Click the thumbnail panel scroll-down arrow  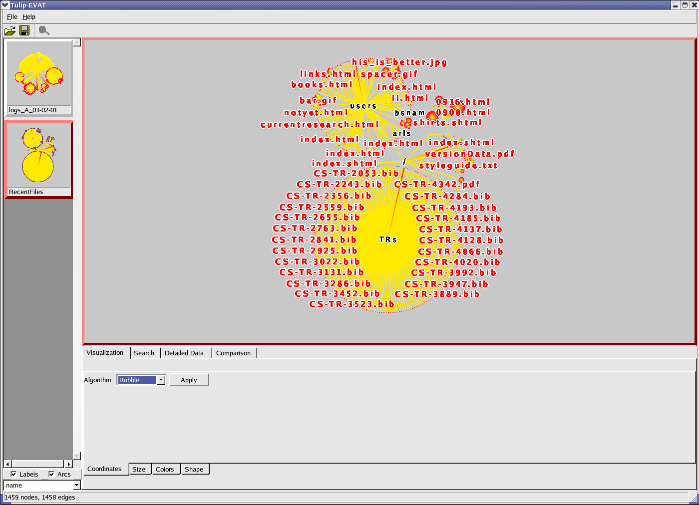pyautogui.click(x=77, y=456)
